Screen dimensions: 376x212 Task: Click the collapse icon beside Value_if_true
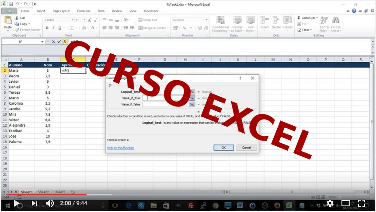[192, 98]
